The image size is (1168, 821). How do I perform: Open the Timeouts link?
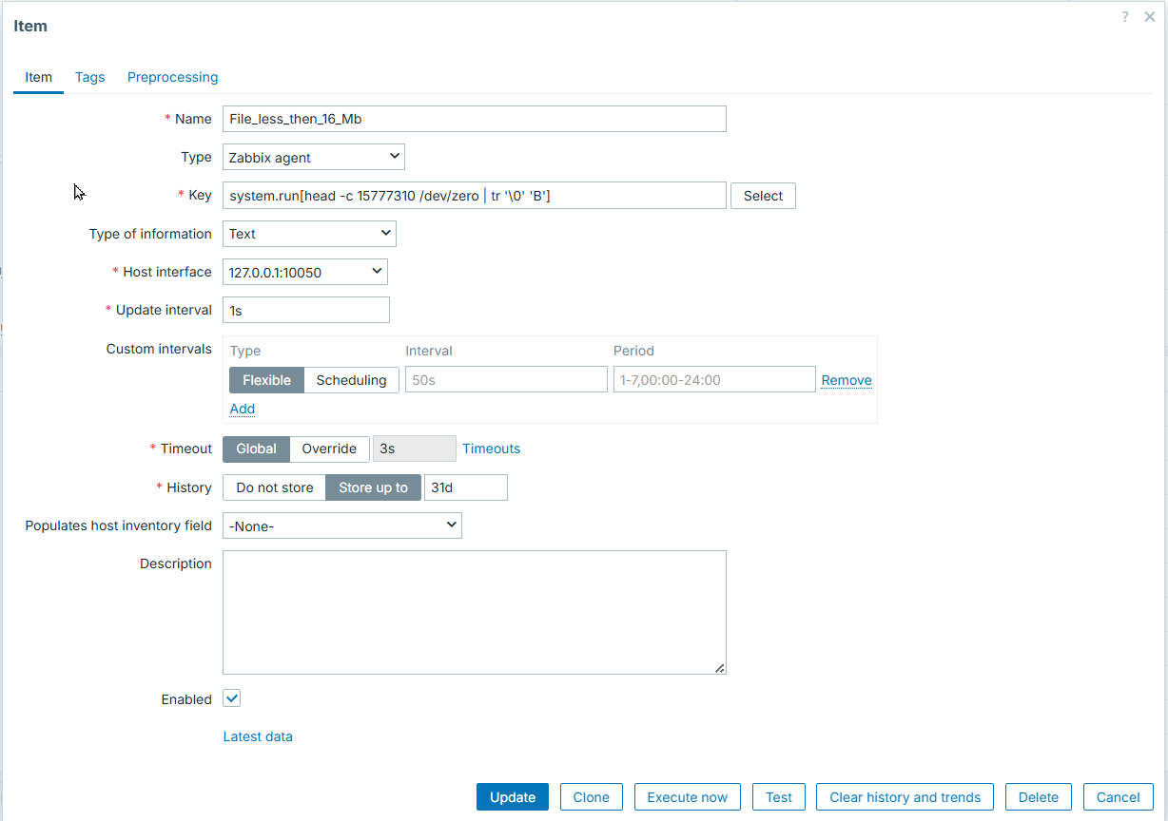pyautogui.click(x=492, y=449)
